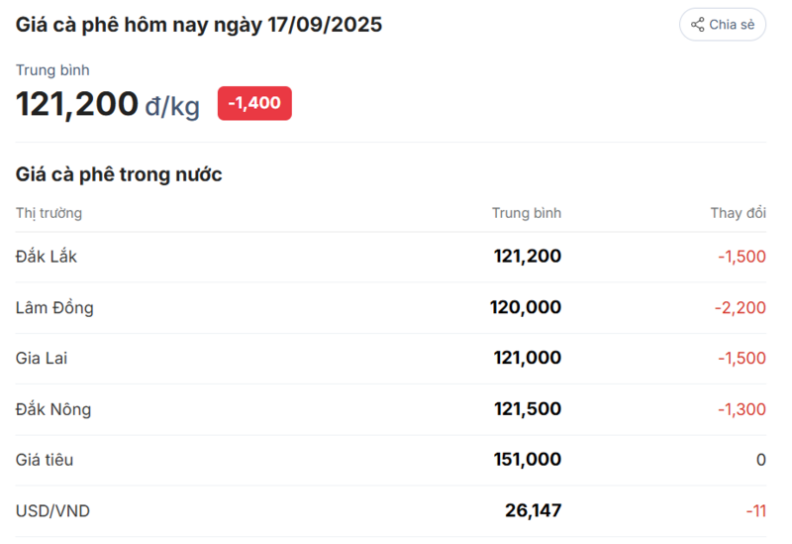Click the Chia sẻ share button

coord(723,24)
